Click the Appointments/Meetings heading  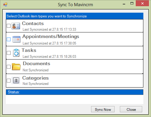pyautogui.click(x=51, y=37)
